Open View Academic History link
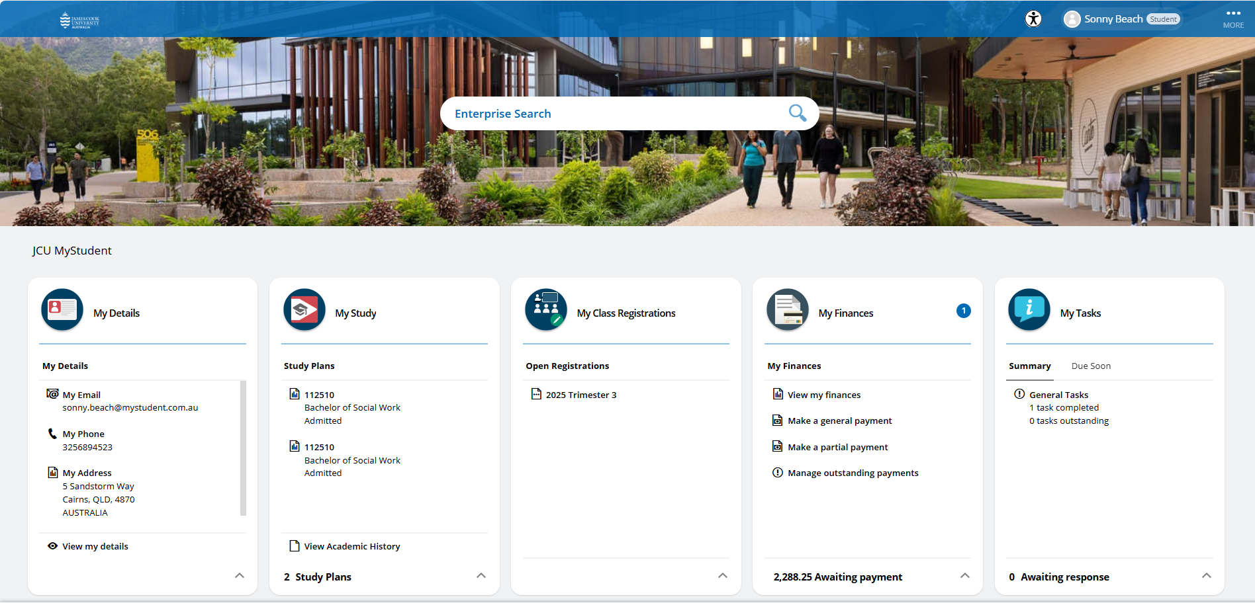The width and height of the screenshot is (1255, 603). (352, 547)
